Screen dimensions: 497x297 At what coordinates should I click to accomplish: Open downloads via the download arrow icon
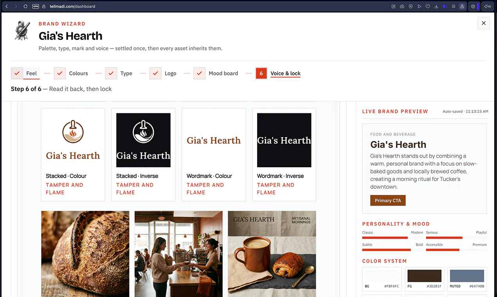[x=436, y=6]
